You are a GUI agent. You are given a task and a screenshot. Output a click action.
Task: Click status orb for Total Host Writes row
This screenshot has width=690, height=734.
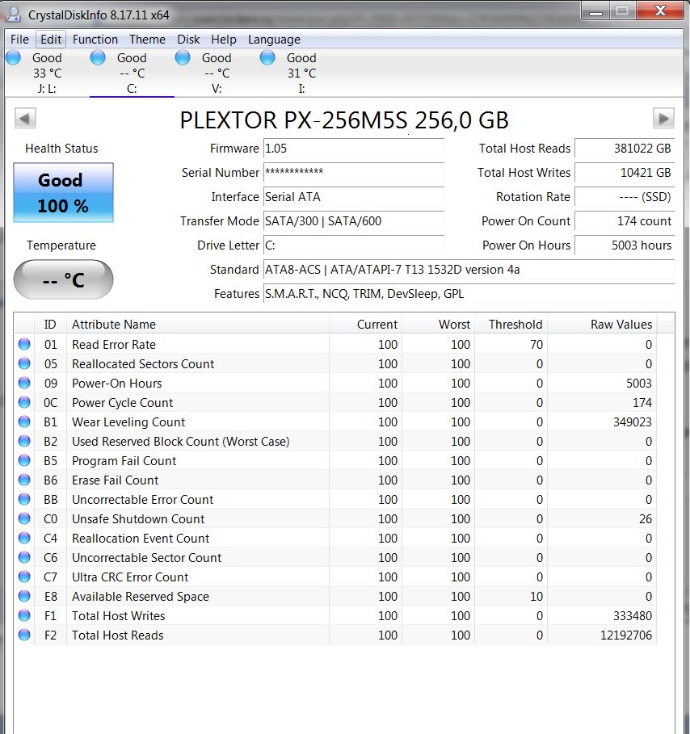(x=24, y=615)
